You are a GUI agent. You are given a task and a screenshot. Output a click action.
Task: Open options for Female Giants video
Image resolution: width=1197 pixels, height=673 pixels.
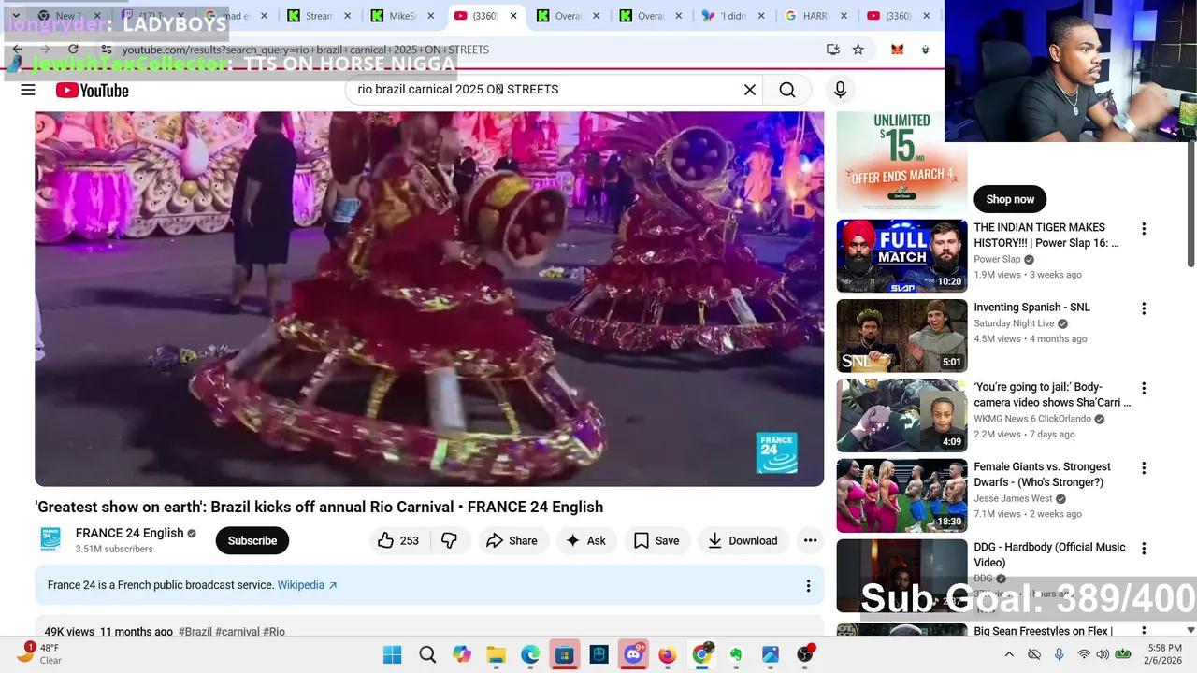click(1143, 468)
